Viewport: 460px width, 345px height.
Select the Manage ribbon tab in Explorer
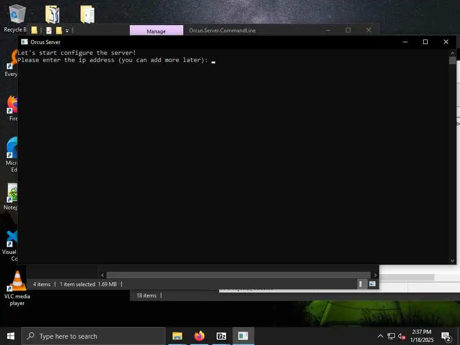pyautogui.click(x=156, y=31)
